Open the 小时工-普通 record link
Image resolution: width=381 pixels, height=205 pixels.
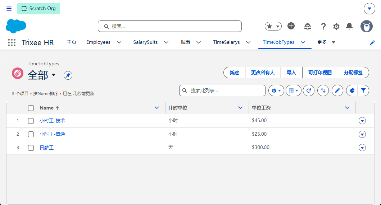(52, 134)
